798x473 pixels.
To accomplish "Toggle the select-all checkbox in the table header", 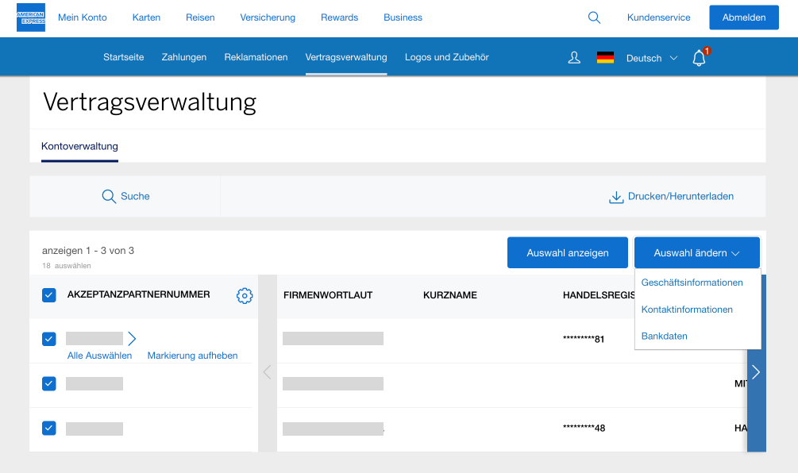I will pos(48,294).
